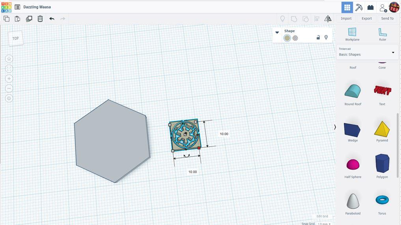Viewport: 401px width, 225px height.
Task: Click the Zoom in button
Action: [9, 79]
